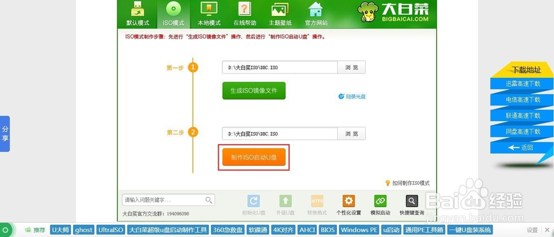Image resolution: width=554 pixels, height=237 pixels.
Task: Open the 本地模式 tab
Action: click(209, 14)
